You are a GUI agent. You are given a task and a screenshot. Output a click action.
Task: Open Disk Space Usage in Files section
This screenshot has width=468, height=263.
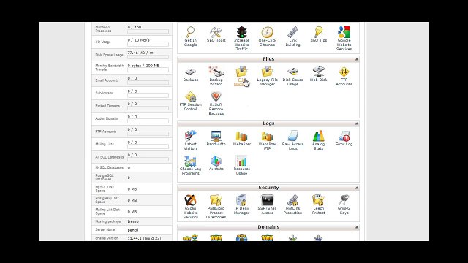click(292, 76)
